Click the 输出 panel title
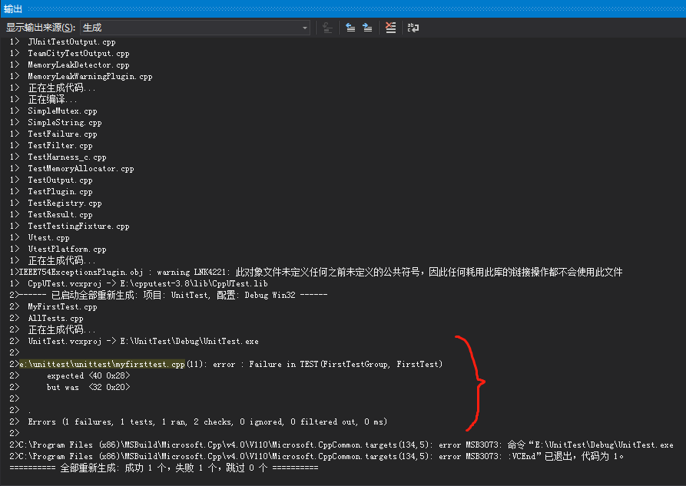 pyautogui.click(x=13, y=8)
